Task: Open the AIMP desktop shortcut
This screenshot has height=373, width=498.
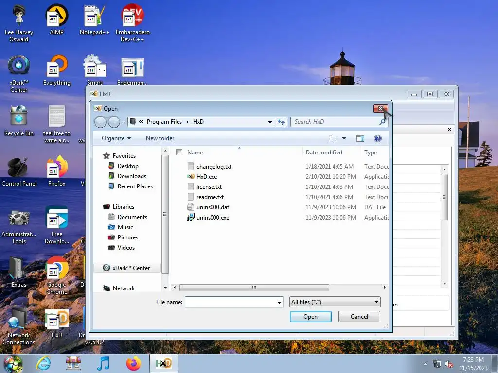Action: tap(56, 19)
